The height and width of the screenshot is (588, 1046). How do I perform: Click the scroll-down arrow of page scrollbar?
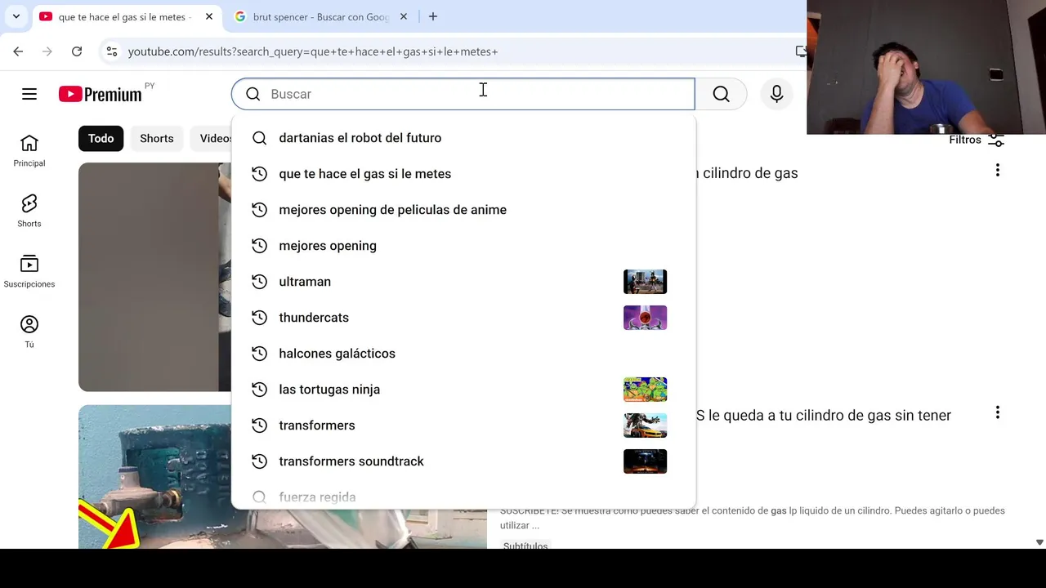(1039, 542)
